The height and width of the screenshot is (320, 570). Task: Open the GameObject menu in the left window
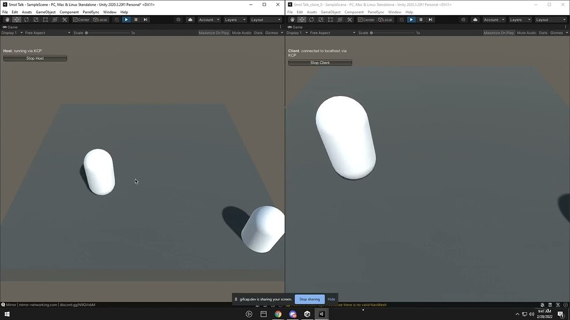pyautogui.click(x=45, y=12)
